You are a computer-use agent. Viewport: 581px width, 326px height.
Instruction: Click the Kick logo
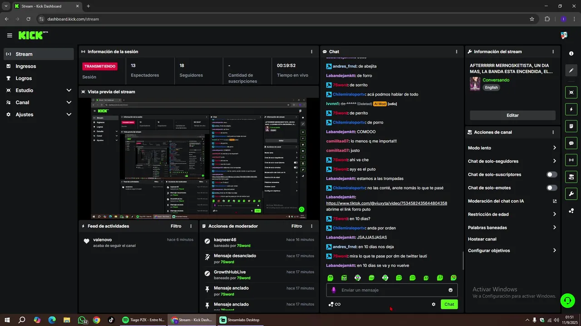coord(33,35)
